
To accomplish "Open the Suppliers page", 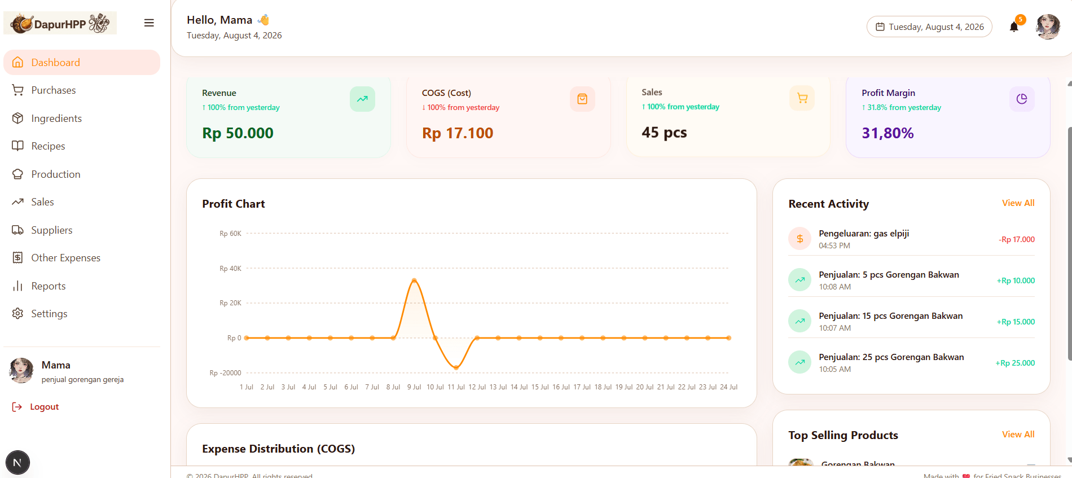I will click(82, 230).
